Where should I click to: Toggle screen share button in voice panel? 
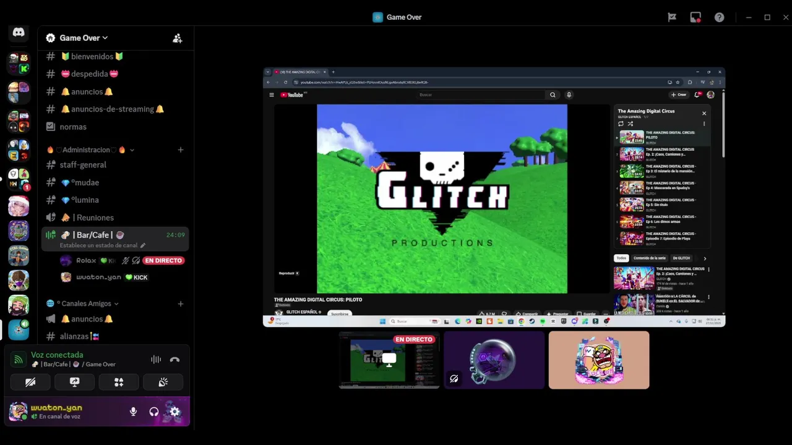point(74,383)
